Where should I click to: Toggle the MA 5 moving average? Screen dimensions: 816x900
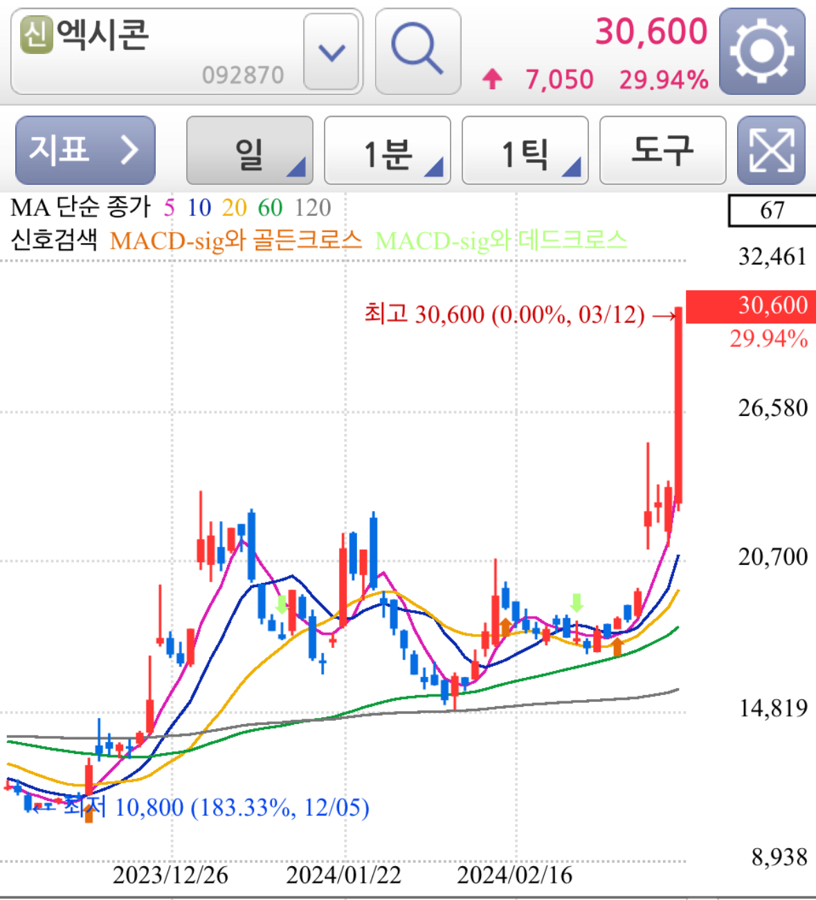pos(168,206)
